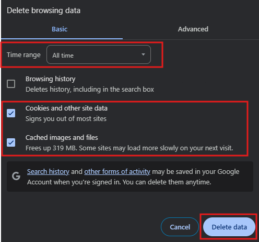Viewport: 259px width, 242px height.
Task: Check the Browsing history checkbox
Action: coord(11,84)
